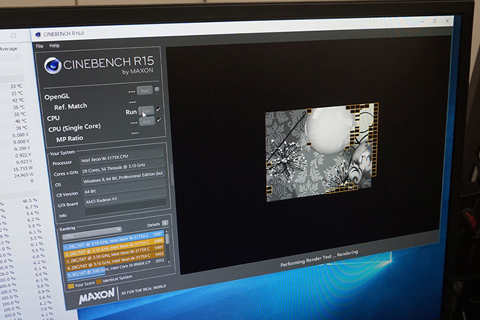Click the Identical System legend color swatch
Viewport: 480px width, 320px height.
pos(99,282)
